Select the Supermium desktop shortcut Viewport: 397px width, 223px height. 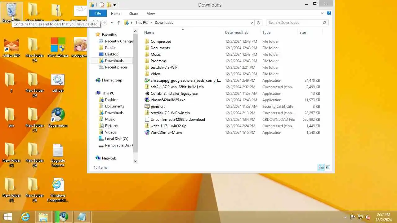tap(58, 118)
